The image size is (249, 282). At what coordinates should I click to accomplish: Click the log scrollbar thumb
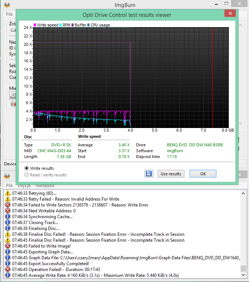[x=243, y=269]
